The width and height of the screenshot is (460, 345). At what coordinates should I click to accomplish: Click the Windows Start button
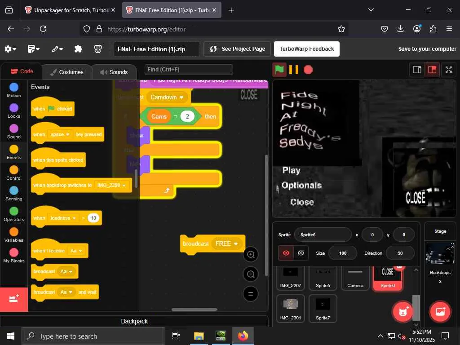coord(11,336)
